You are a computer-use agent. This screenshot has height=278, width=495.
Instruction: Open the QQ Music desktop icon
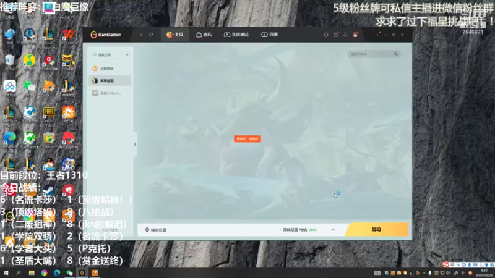[x=29, y=62]
